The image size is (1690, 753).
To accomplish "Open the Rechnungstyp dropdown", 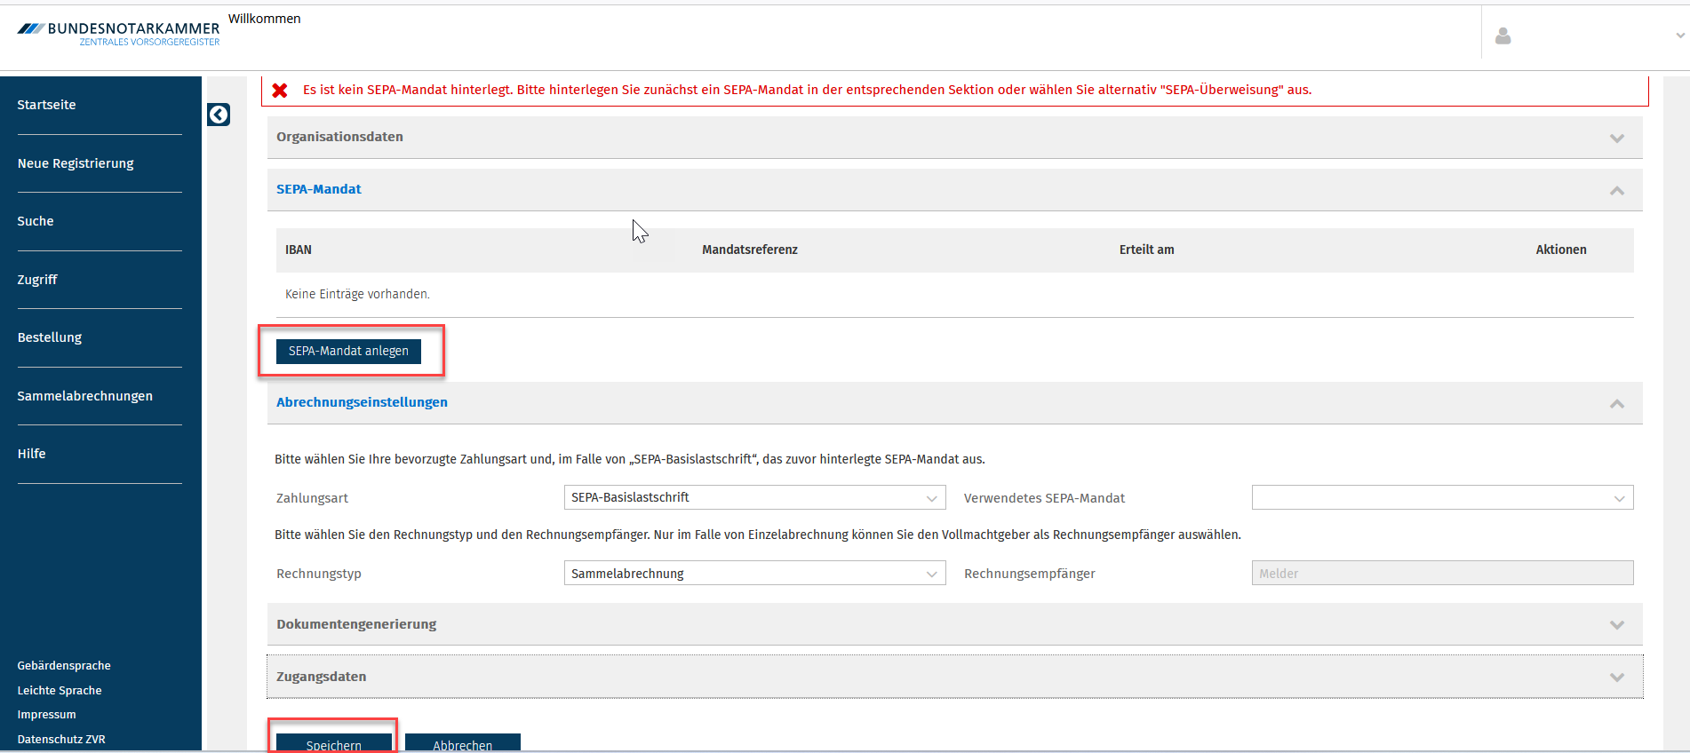I will point(754,573).
